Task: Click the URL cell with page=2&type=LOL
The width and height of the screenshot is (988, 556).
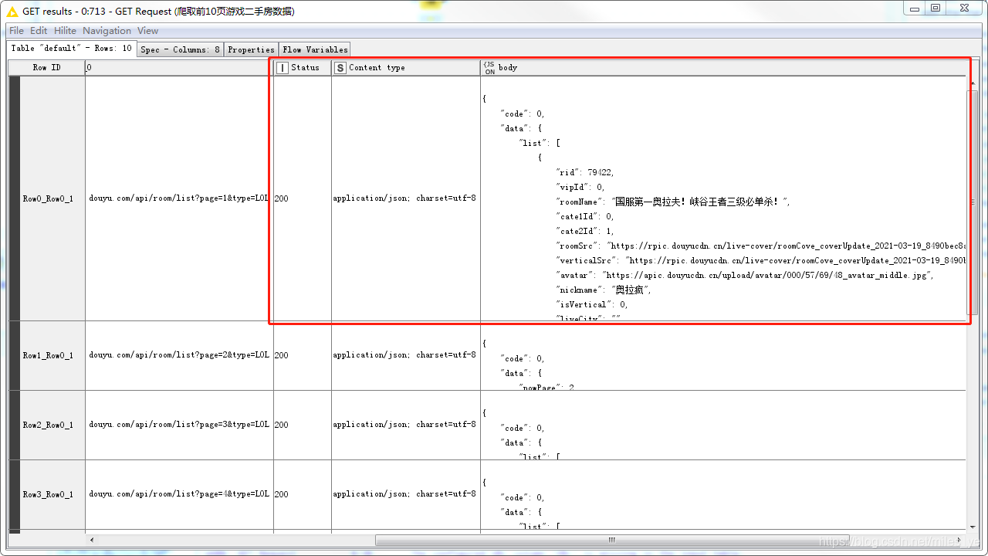Action: click(179, 355)
